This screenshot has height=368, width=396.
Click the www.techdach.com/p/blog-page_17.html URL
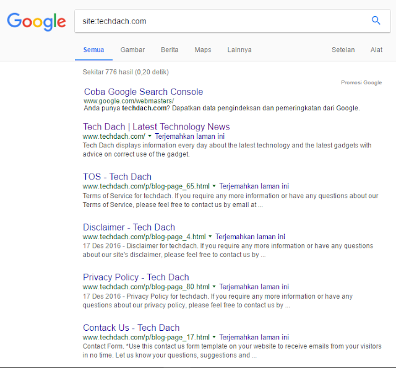tap(146, 337)
